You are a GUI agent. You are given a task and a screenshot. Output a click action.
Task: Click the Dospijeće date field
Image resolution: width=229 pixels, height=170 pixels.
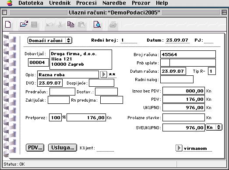102,83
